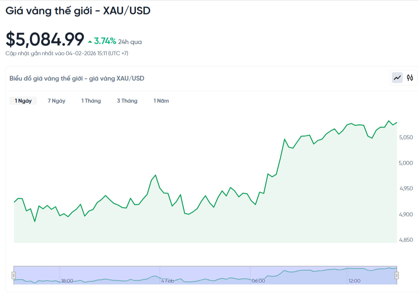This screenshot has width=419, height=294.
Task: Click the 4 Feb marker on timeline
Action: 168,280
